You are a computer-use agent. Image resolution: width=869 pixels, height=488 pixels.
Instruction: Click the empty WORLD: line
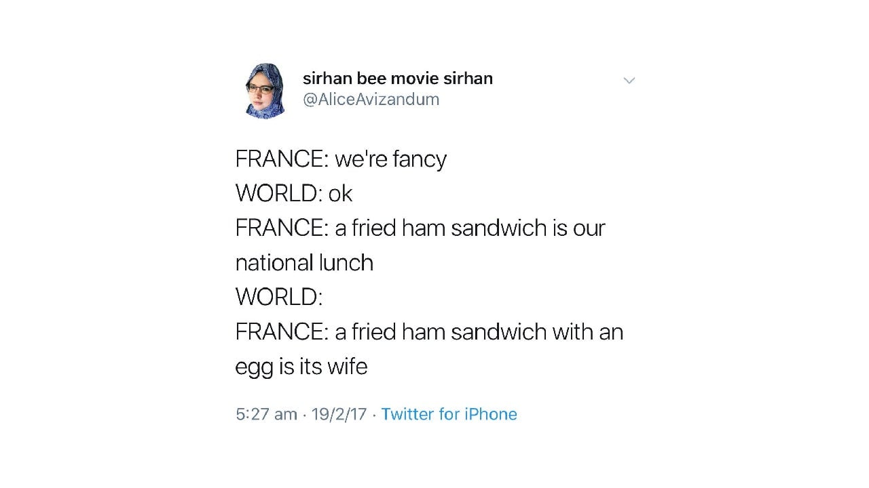[278, 297]
